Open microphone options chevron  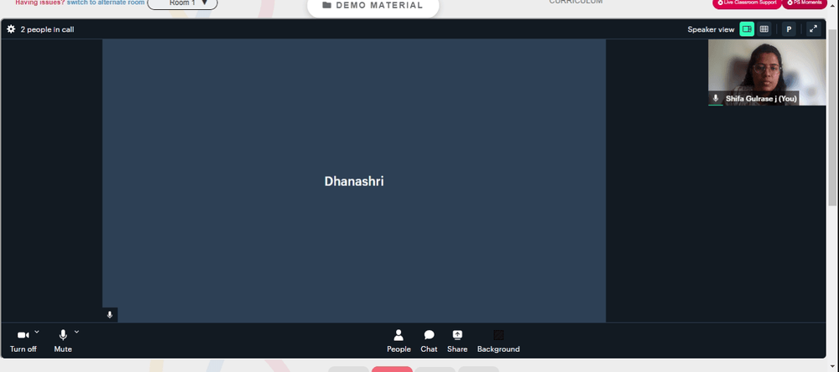(76, 332)
